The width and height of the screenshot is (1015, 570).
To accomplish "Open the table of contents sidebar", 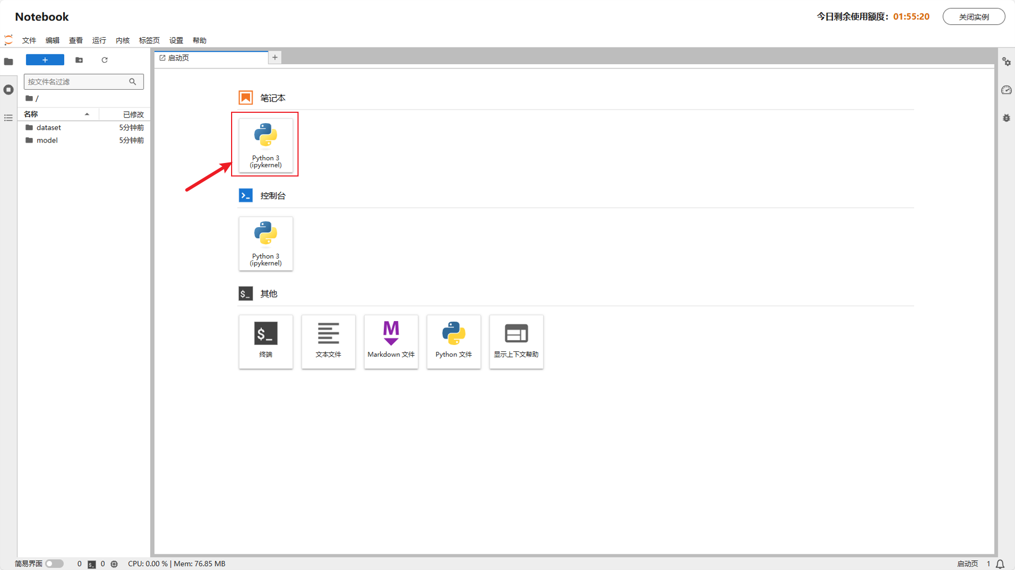I will [9, 118].
